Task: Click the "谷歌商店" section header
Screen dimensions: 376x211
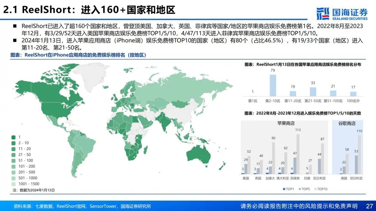Action: click(x=347, y=124)
